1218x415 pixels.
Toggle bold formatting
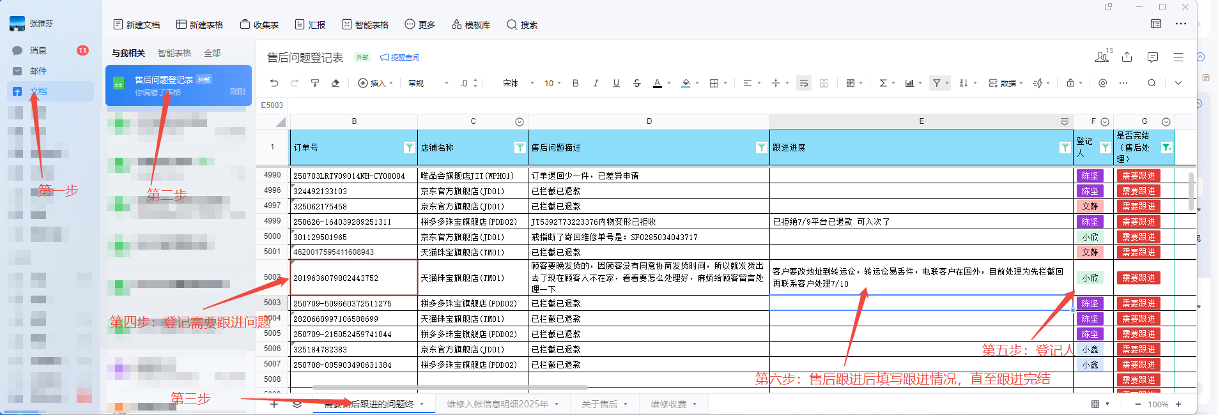pyautogui.click(x=575, y=83)
